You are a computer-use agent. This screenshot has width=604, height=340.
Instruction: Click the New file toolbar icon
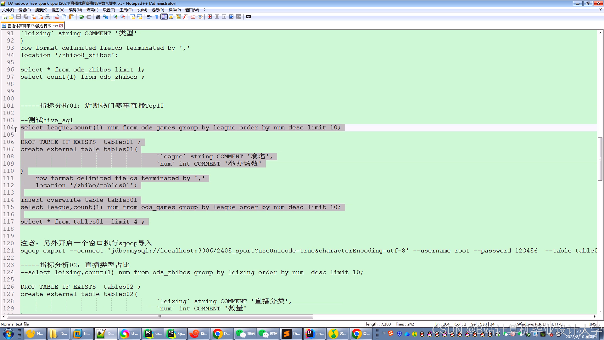point(4,17)
